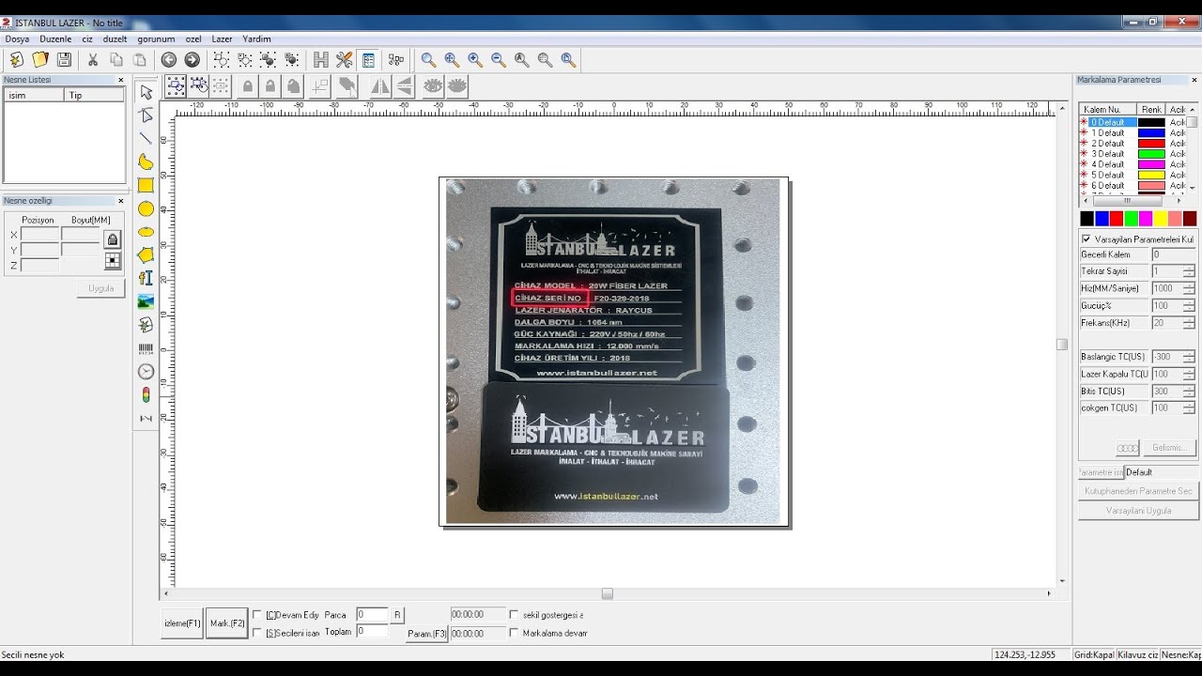
Task: Zoom out with the minus magnifier
Action: pos(499,60)
